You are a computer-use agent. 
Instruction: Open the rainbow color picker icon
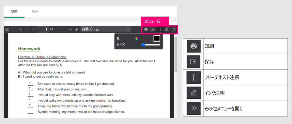[x=137, y=38]
